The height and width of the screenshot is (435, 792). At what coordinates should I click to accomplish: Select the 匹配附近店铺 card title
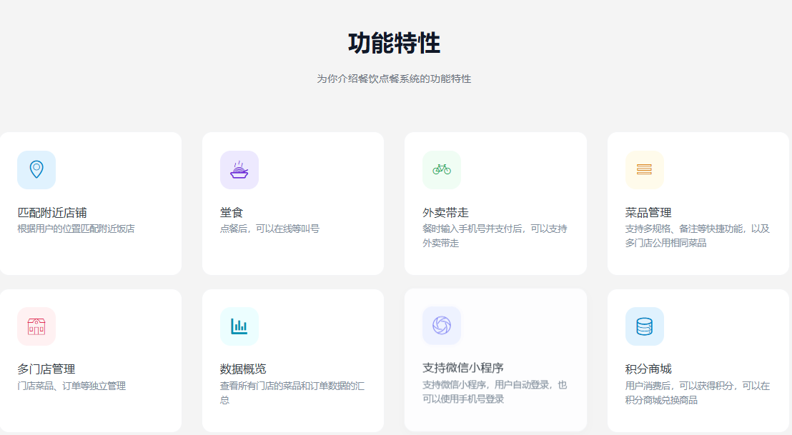pos(52,212)
